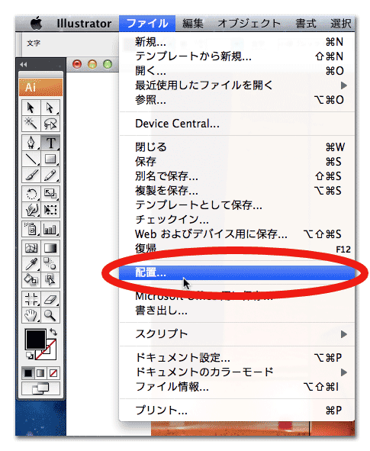Image resolution: width=370 pixels, height=451 pixels.
Task: Select the highlighted 配置... item
Action: tap(237, 272)
